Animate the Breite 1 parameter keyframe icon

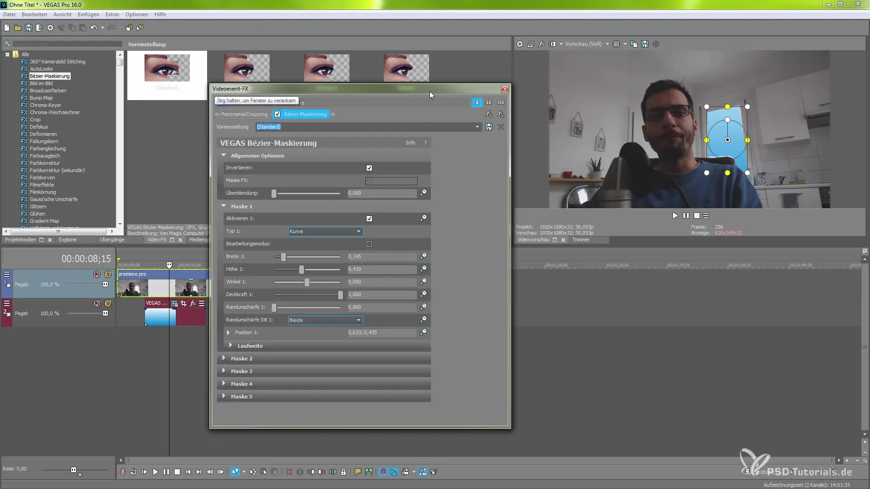[423, 256]
